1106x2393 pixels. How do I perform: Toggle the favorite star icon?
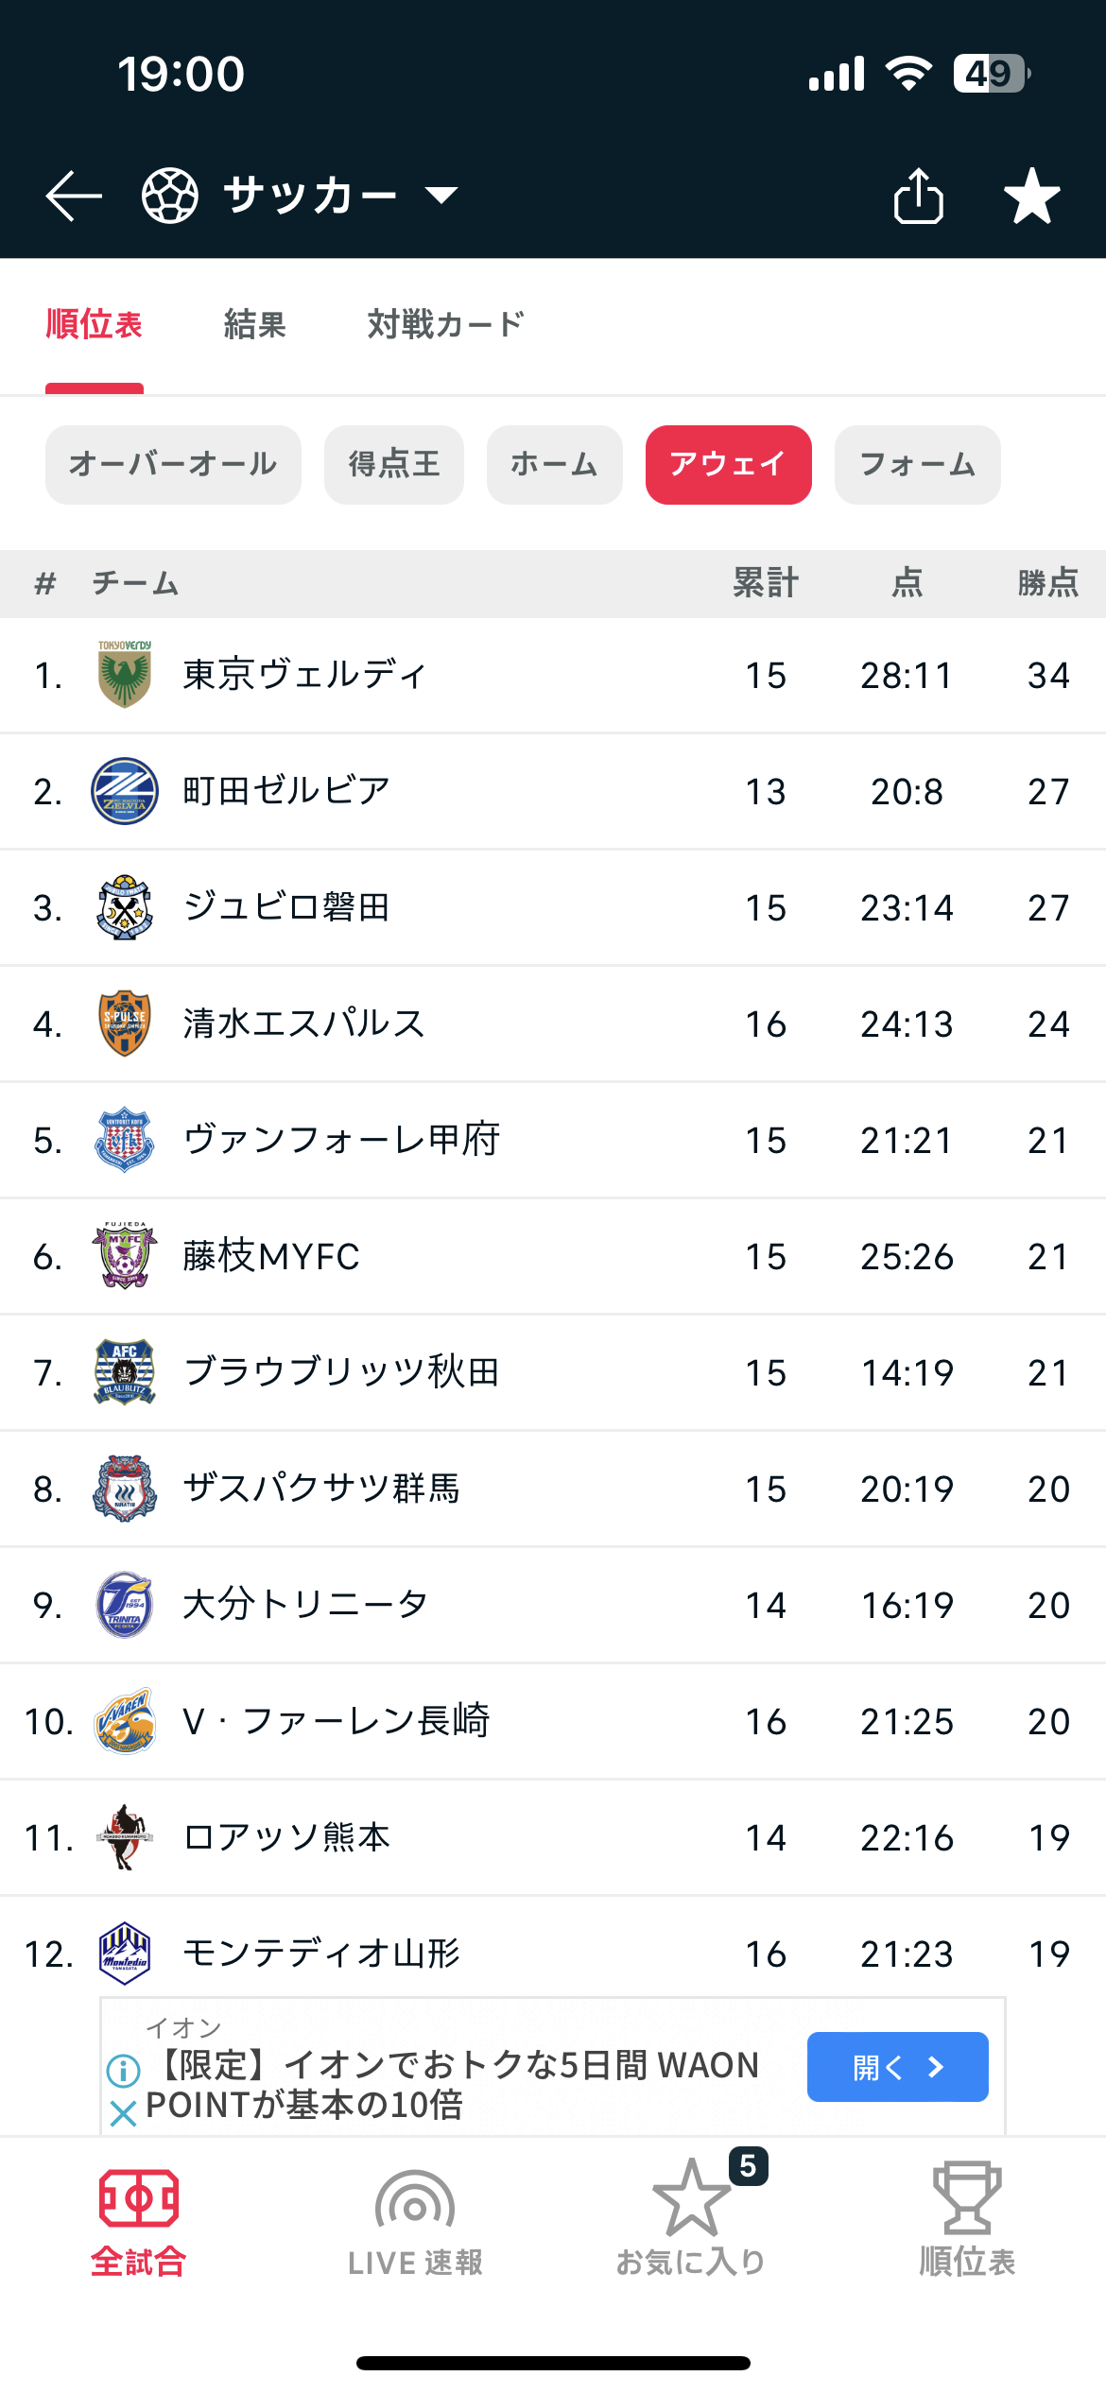click(x=1031, y=196)
